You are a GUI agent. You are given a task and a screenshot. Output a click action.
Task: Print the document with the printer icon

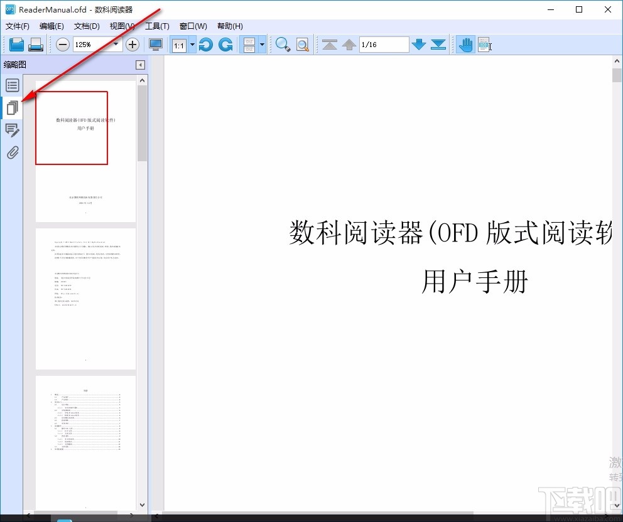(x=36, y=45)
